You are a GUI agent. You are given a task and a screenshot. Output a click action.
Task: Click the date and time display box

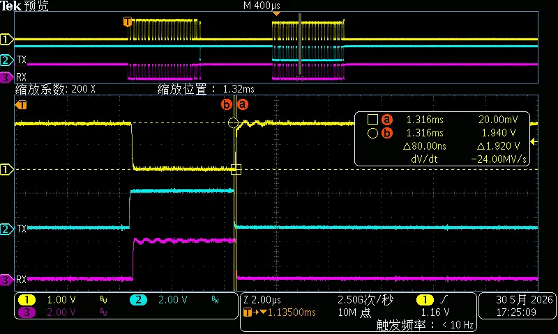click(x=518, y=306)
